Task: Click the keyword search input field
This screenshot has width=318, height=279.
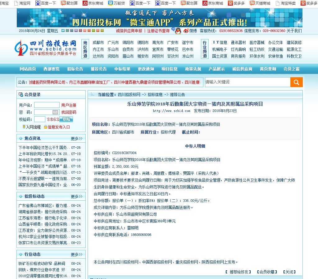Action: coord(247,82)
